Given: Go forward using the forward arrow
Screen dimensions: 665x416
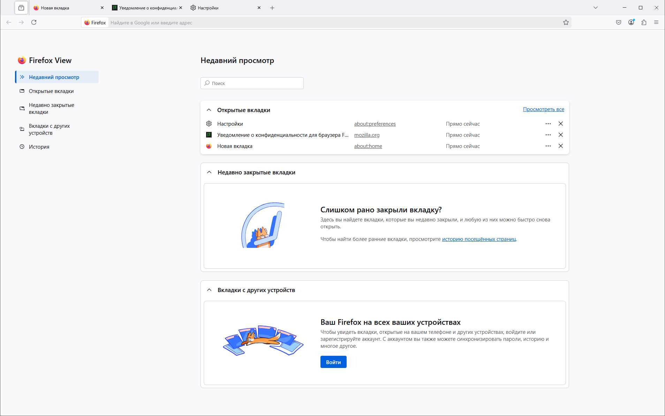Looking at the screenshot, I should [x=21, y=22].
